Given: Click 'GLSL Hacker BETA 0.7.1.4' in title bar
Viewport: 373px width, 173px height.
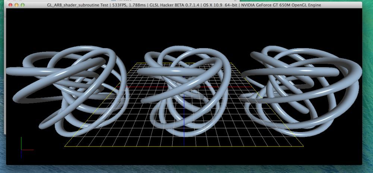Looking at the screenshot, I should tap(175, 5).
